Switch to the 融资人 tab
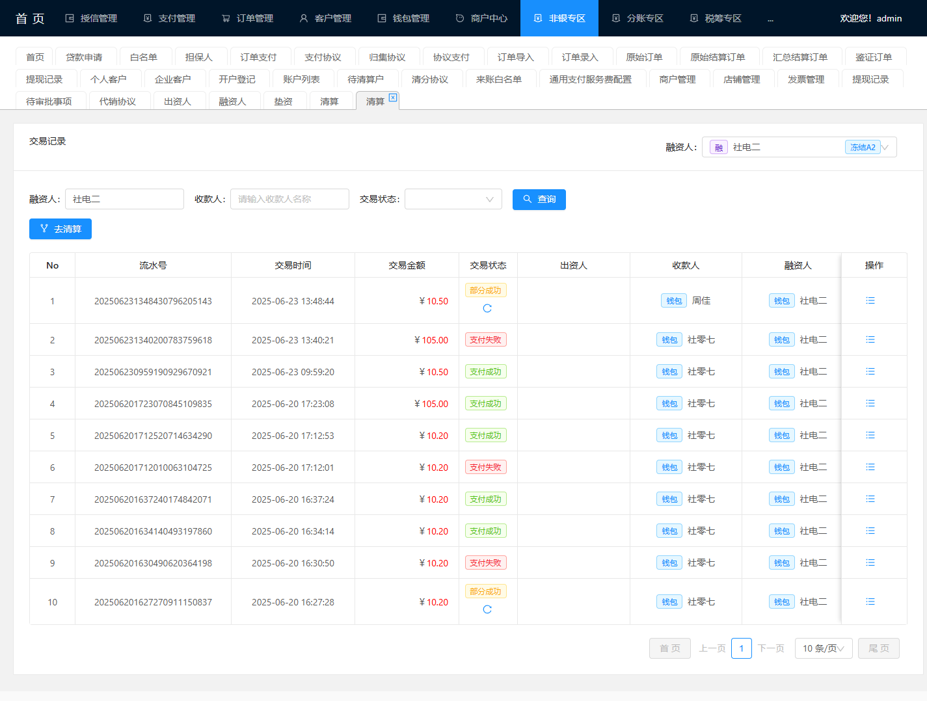927x701 pixels. click(234, 101)
